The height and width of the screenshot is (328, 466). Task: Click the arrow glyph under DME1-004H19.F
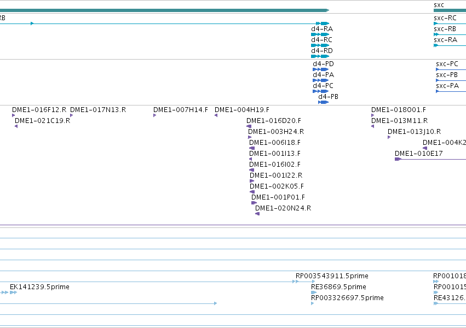click(x=216, y=115)
